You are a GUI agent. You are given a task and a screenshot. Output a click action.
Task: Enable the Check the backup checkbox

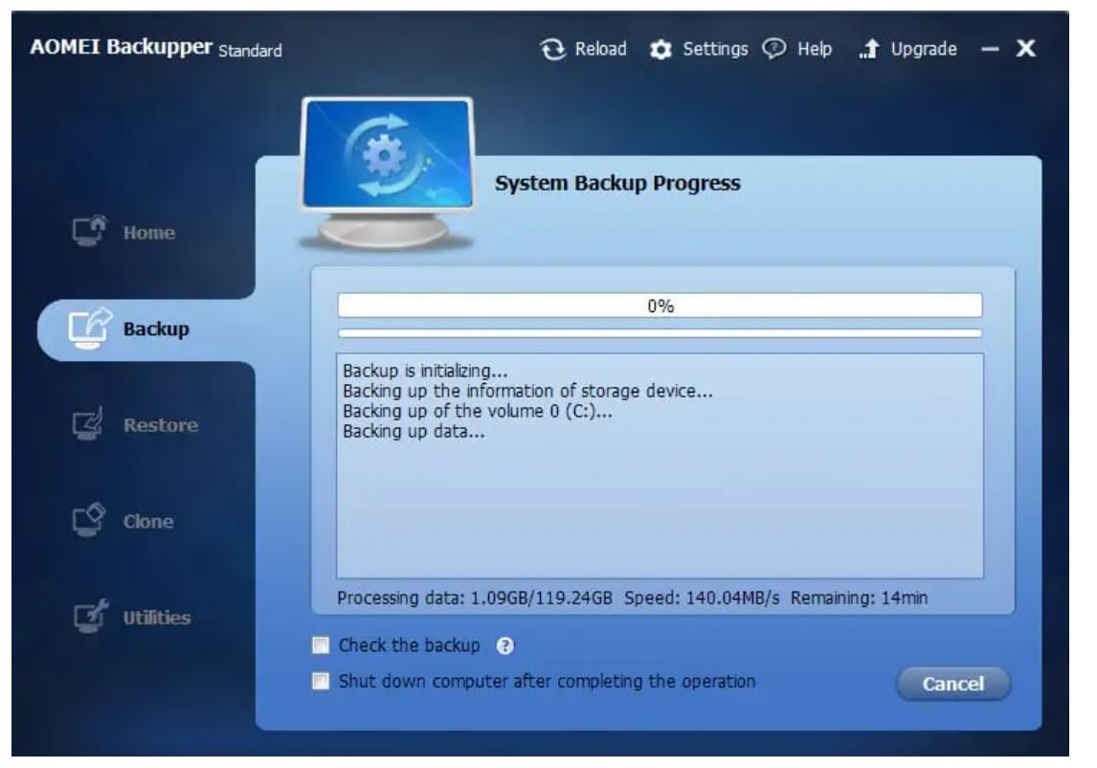point(321,646)
